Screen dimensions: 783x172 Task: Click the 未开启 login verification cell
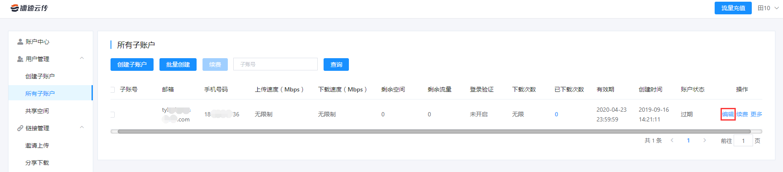click(x=479, y=114)
